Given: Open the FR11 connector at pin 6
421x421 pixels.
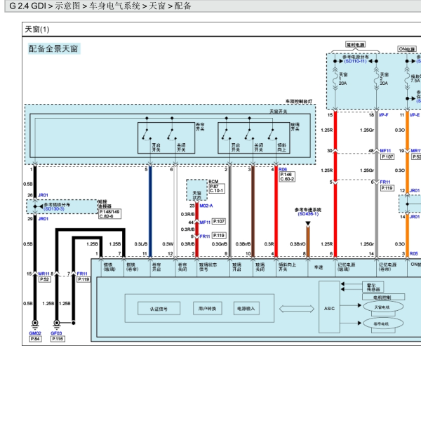Looking at the screenshot, I should click(x=385, y=182).
